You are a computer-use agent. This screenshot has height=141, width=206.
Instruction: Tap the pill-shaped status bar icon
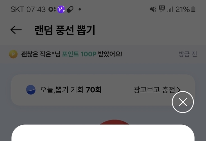(70, 9)
